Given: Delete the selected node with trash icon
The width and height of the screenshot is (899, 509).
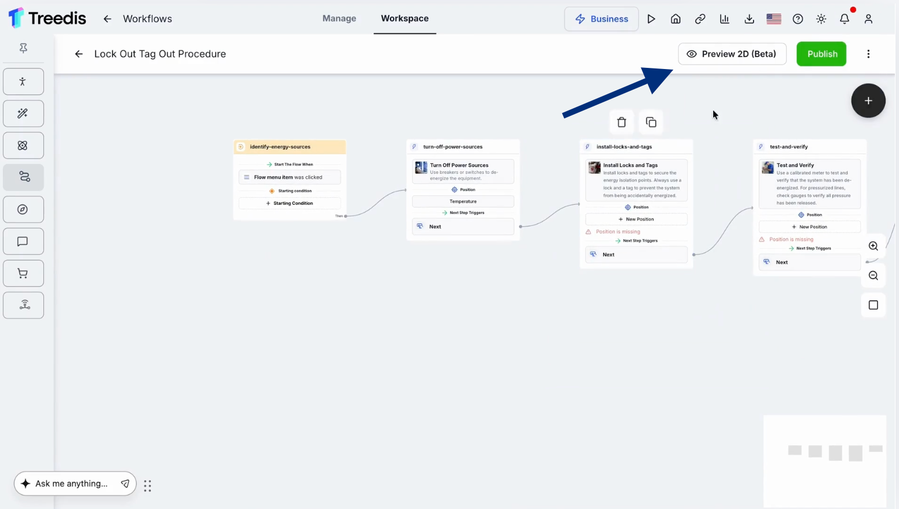Looking at the screenshot, I should click(621, 122).
